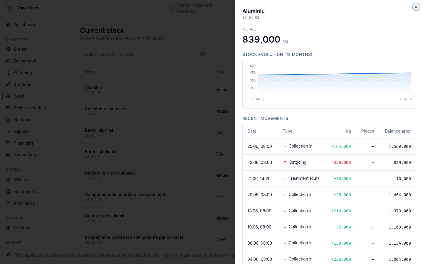
Task: Select the Documents sidebar icon
Action: (8, 61)
